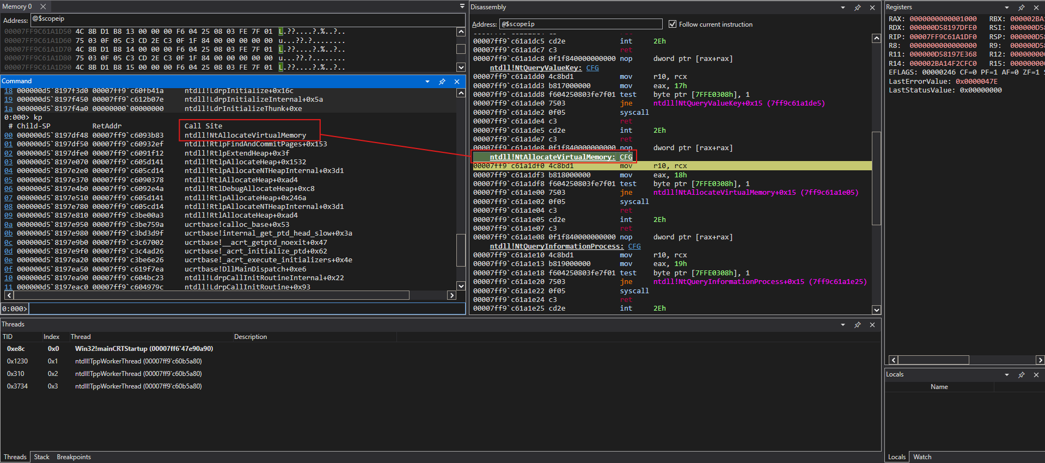This screenshot has width=1045, height=463.
Task: Open the Threads panel options dropdown
Action: (x=843, y=325)
